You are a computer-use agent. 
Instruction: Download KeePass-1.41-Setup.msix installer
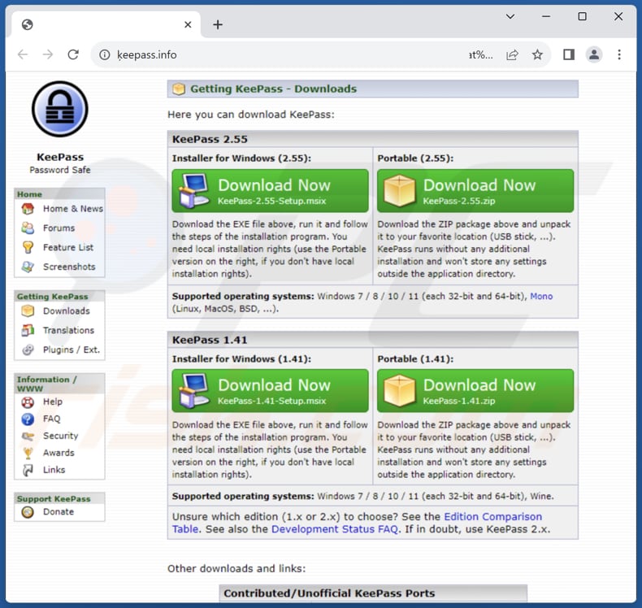click(270, 391)
